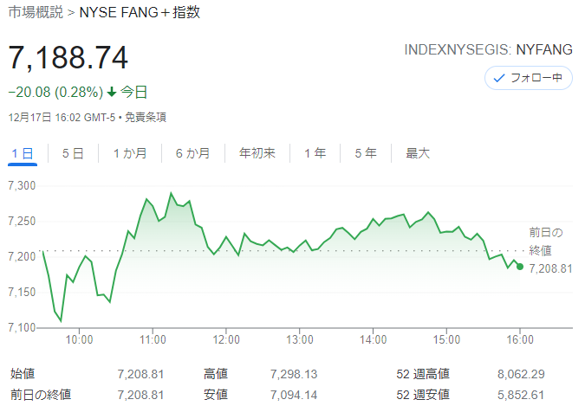The image size is (585, 406).
Task: Click the 安値 value 7,094.14
Action: coord(294,395)
